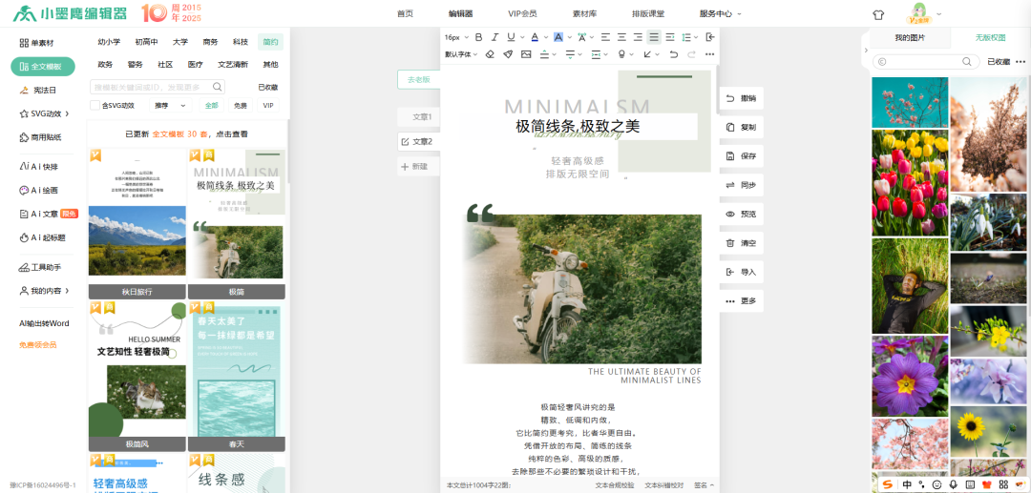Image resolution: width=1031 pixels, height=493 pixels.
Task: Open the underline style dropdown arrow
Action: tap(522, 37)
